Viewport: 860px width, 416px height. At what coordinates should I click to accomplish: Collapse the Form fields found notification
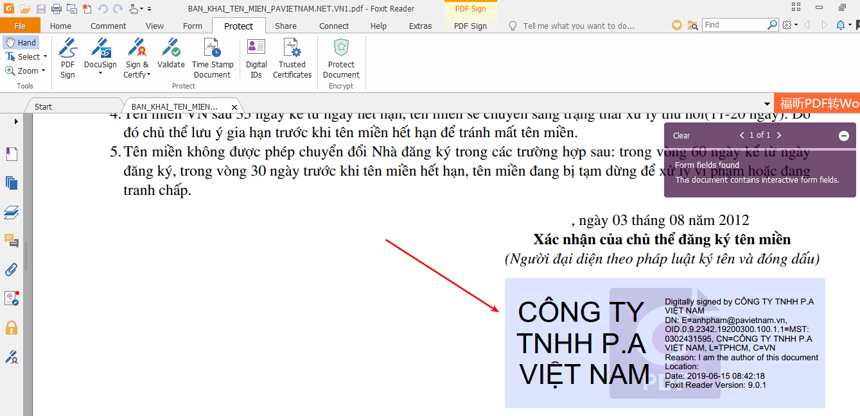(844, 135)
